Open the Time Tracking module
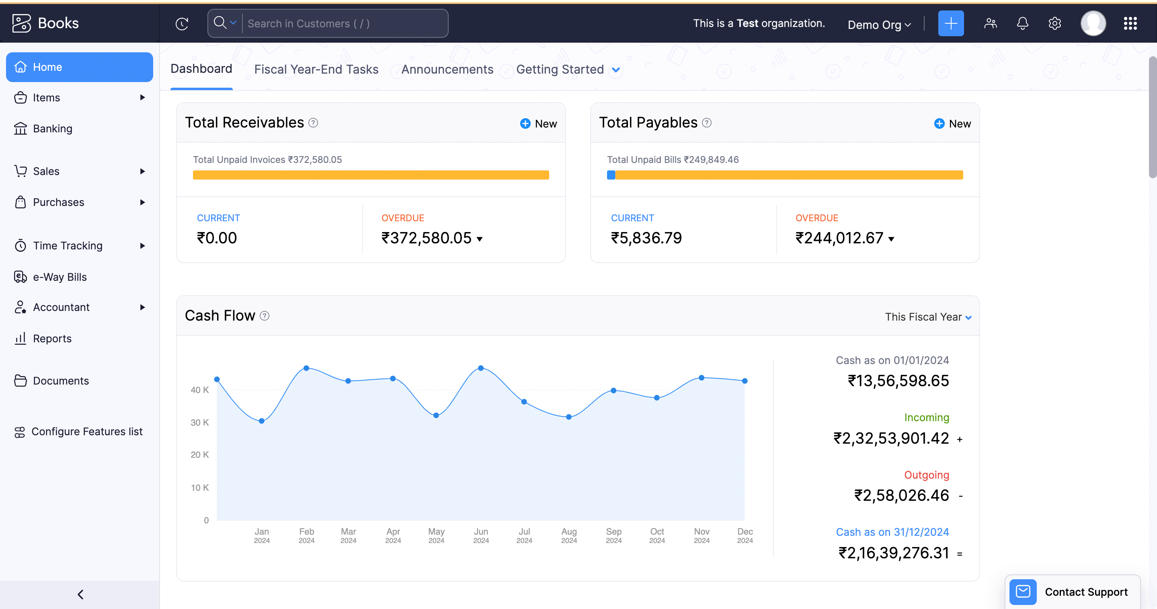1157x609 pixels. pos(68,245)
